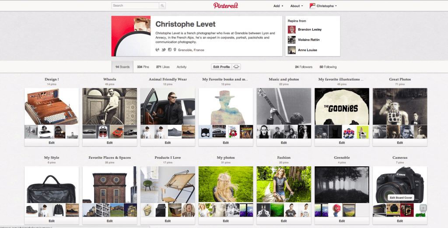
Task: Click into the Search field
Action: [x=135, y=5]
